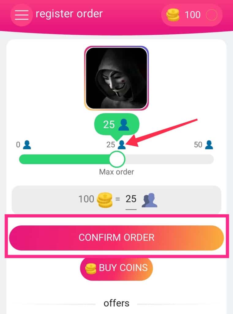The width and height of the screenshot is (233, 314).
Task: Tap the masked profile picture
Action: tap(116, 78)
